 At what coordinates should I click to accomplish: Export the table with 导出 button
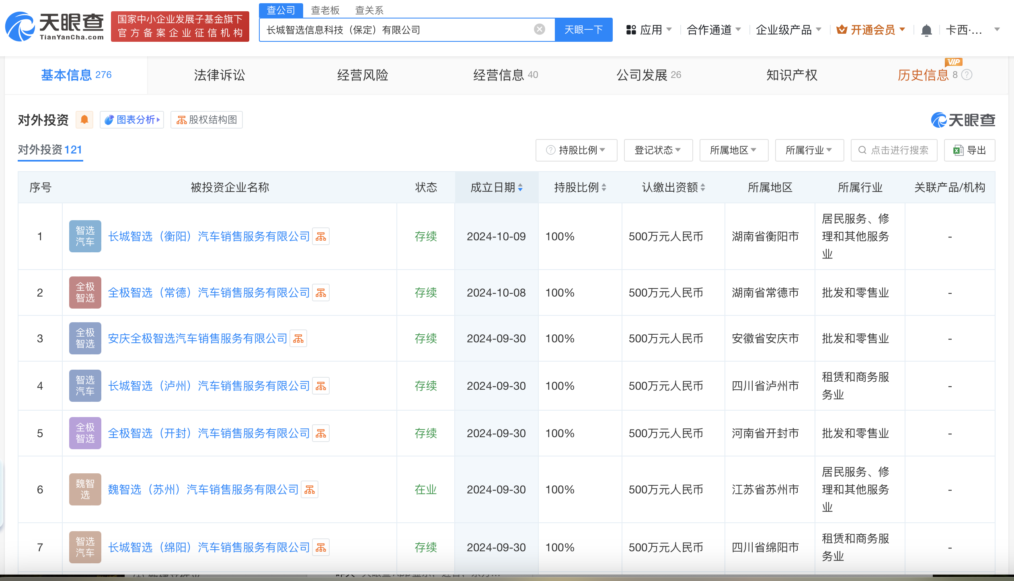coord(969,150)
